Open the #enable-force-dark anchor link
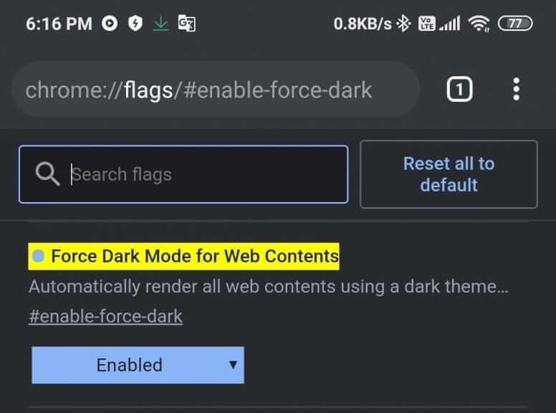The image size is (556, 413). coord(105,316)
